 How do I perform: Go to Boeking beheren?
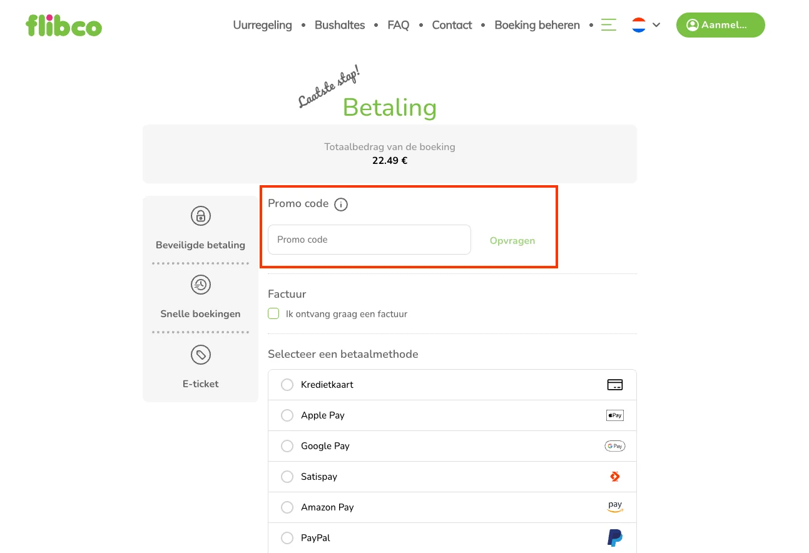click(x=537, y=25)
